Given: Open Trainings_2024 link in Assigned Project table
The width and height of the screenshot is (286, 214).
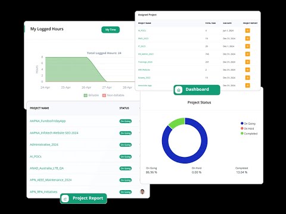Looking at the screenshot, I should coord(145,62).
